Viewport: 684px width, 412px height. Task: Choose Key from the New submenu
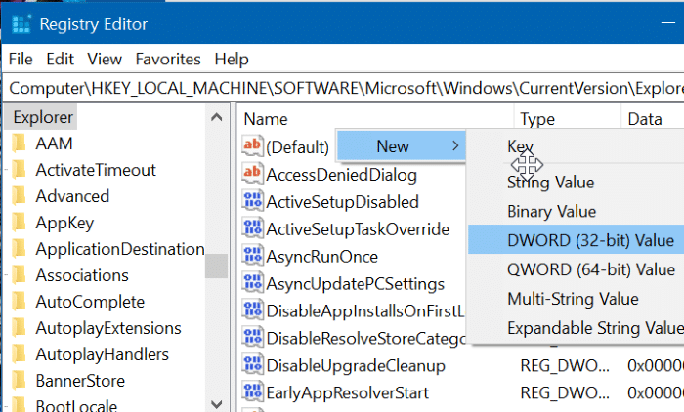[521, 146]
